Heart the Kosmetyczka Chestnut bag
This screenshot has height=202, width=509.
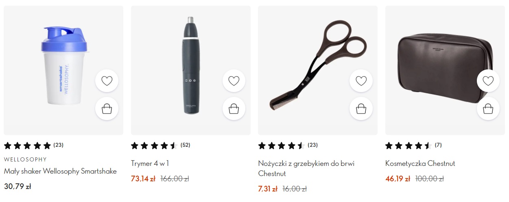pyautogui.click(x=488, y=81)
